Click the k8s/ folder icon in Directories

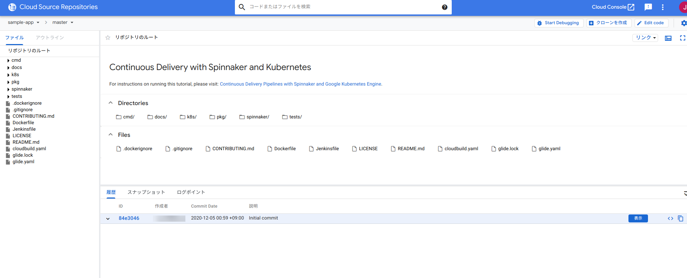click(x=183, y=117)
